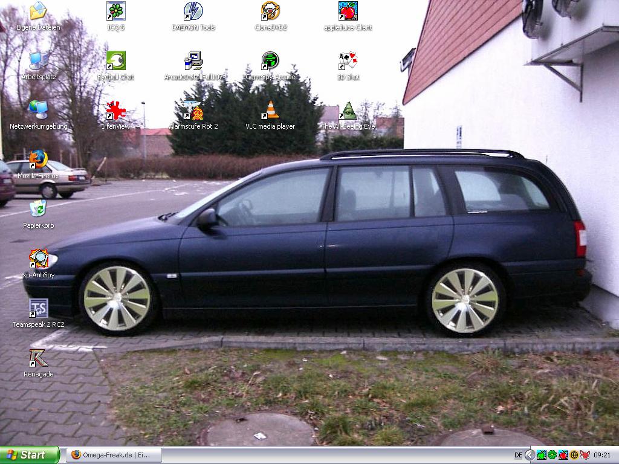Image resolution: width=619 pixels, height=464 pixels.
Task: Click the Mozilla Firefox desktop icon
Action: coord(38,160)
